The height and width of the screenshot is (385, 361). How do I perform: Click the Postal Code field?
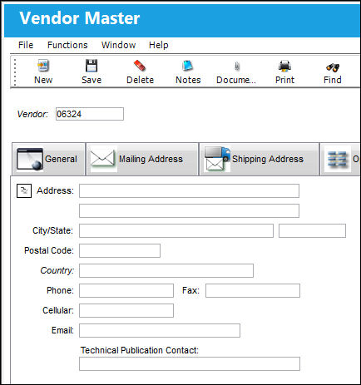tap(120, 250)
